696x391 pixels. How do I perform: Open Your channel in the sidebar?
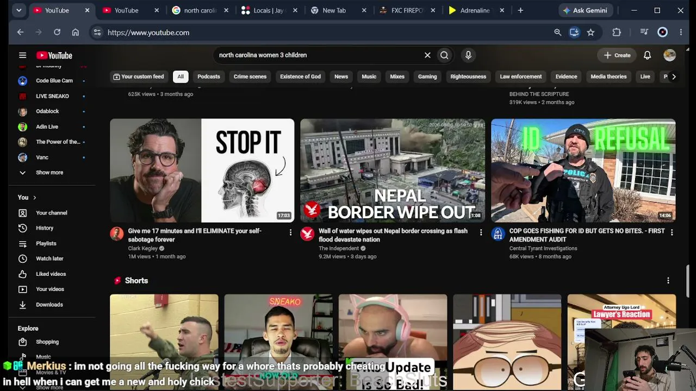click(52, 213)
